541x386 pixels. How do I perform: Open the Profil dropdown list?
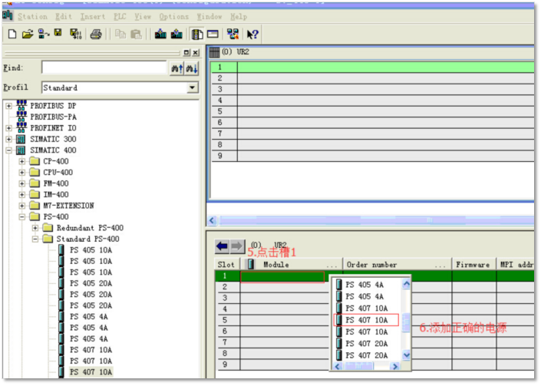click(x=193, y=88)
